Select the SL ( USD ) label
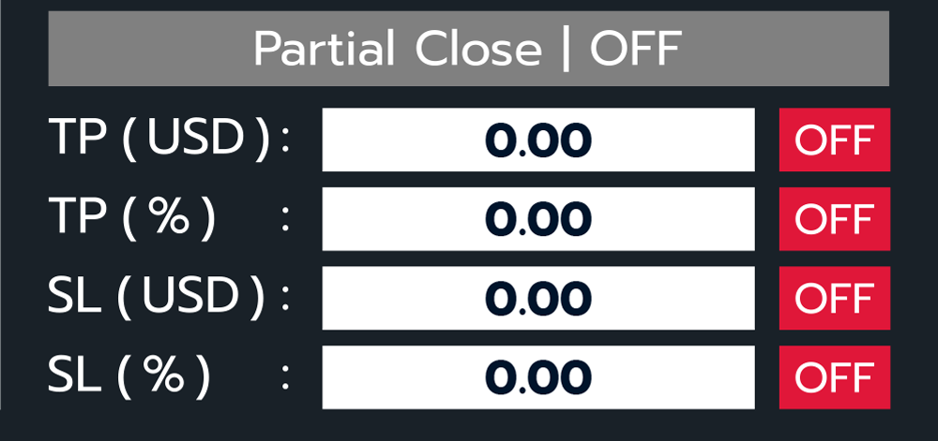 pyautogui.click(x=158, y=299)
